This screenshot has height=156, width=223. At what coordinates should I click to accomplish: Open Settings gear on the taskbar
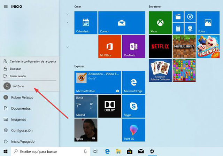click(152, 151)
